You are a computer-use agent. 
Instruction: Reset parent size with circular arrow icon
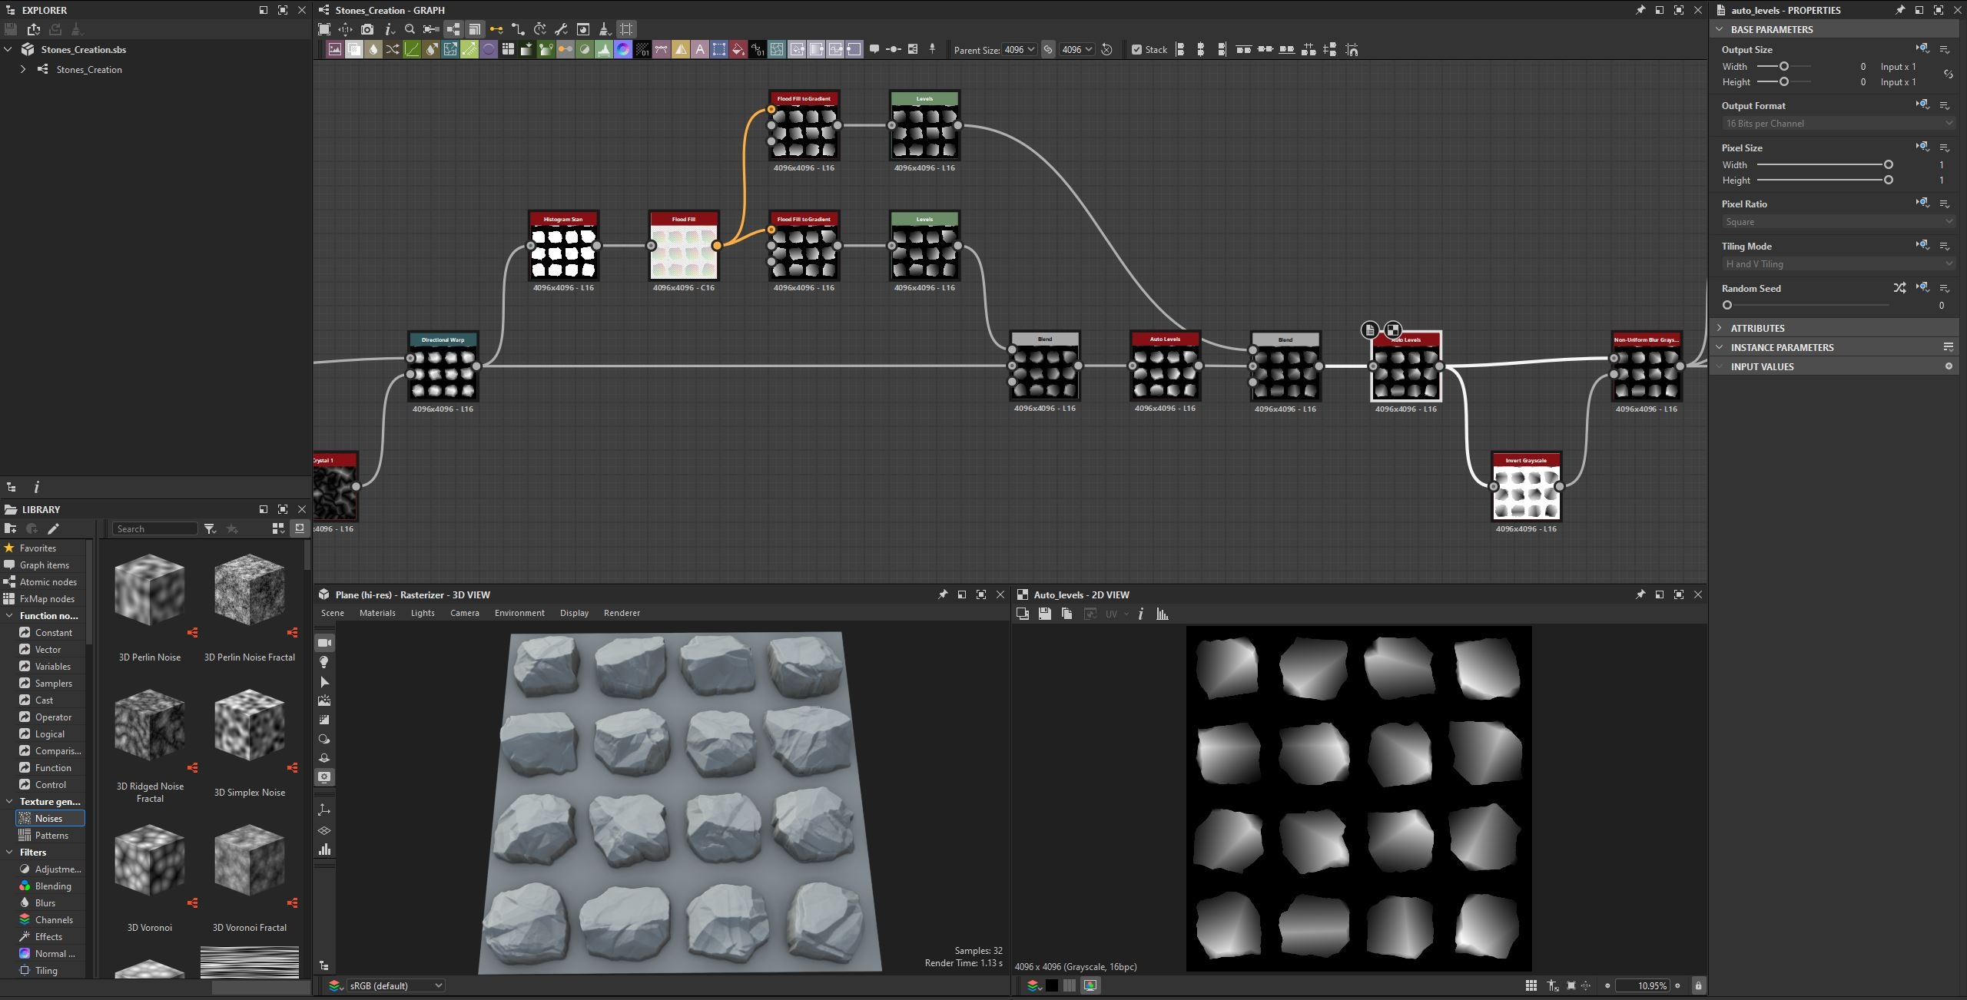(x=1106, y=50)
